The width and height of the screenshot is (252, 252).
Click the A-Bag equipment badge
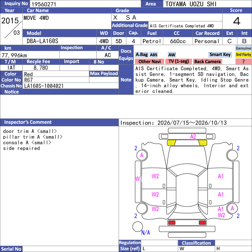[x=141, y=54]
